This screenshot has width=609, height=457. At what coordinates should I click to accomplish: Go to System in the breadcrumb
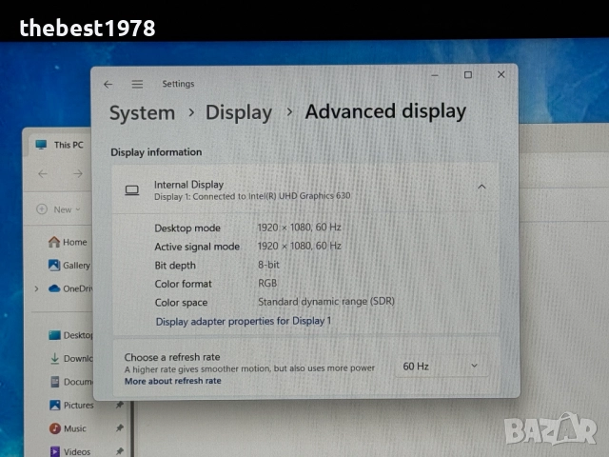click(x=142, y=113)
